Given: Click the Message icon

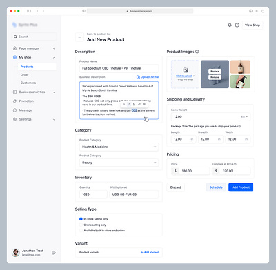Looking at the screenshot, I should coord(14,110).
